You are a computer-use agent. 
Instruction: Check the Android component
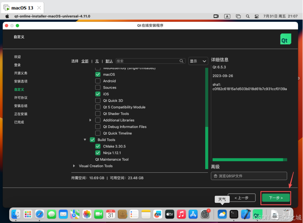(98, 81)
